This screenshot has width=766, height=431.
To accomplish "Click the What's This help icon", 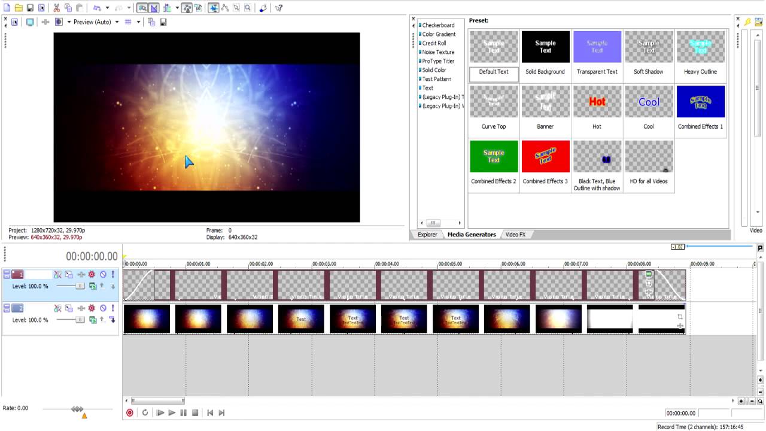I will click(279, 8).
